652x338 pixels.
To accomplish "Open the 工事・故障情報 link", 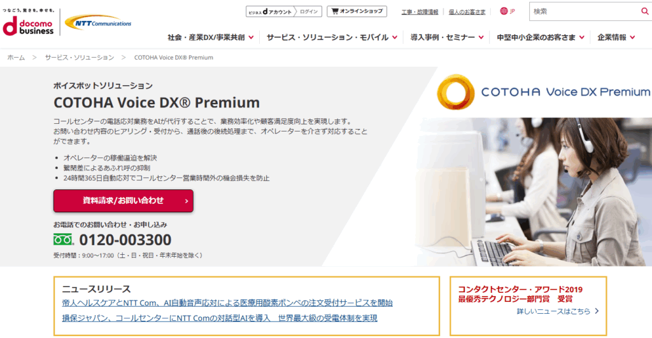I will [x=420, y=12].
